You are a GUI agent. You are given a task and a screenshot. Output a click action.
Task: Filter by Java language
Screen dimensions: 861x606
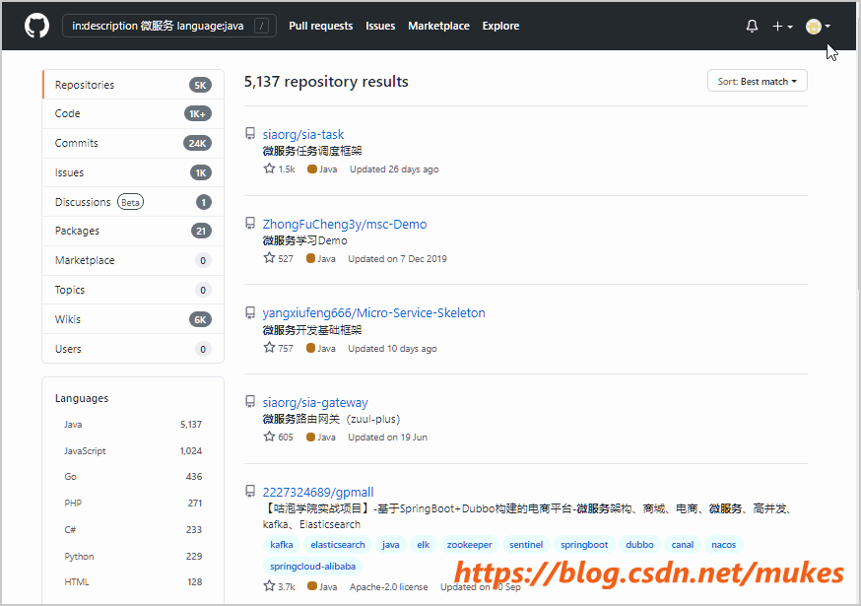coord(133,424)
